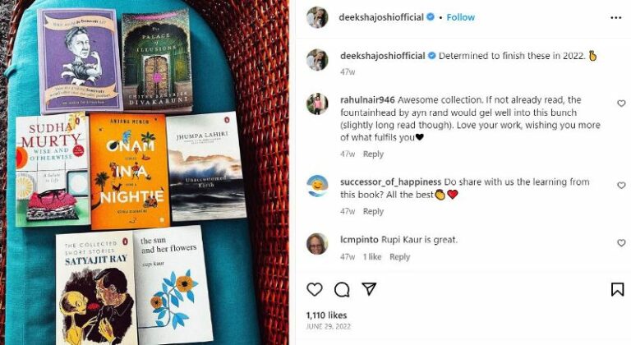Reply to successor_of_happiness comment
Viewport: 631px width, 345px height.
pos(373,211)
